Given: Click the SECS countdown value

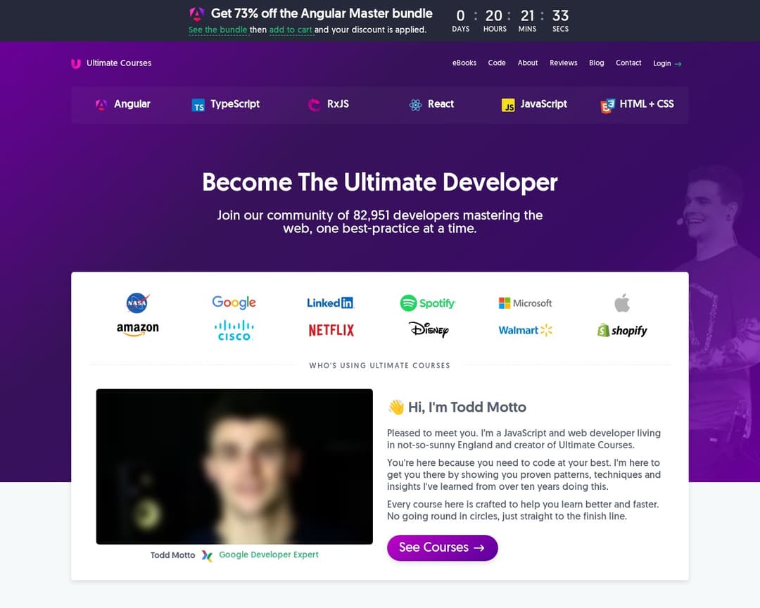Looking at the screenshot, I should coord(560,16).
